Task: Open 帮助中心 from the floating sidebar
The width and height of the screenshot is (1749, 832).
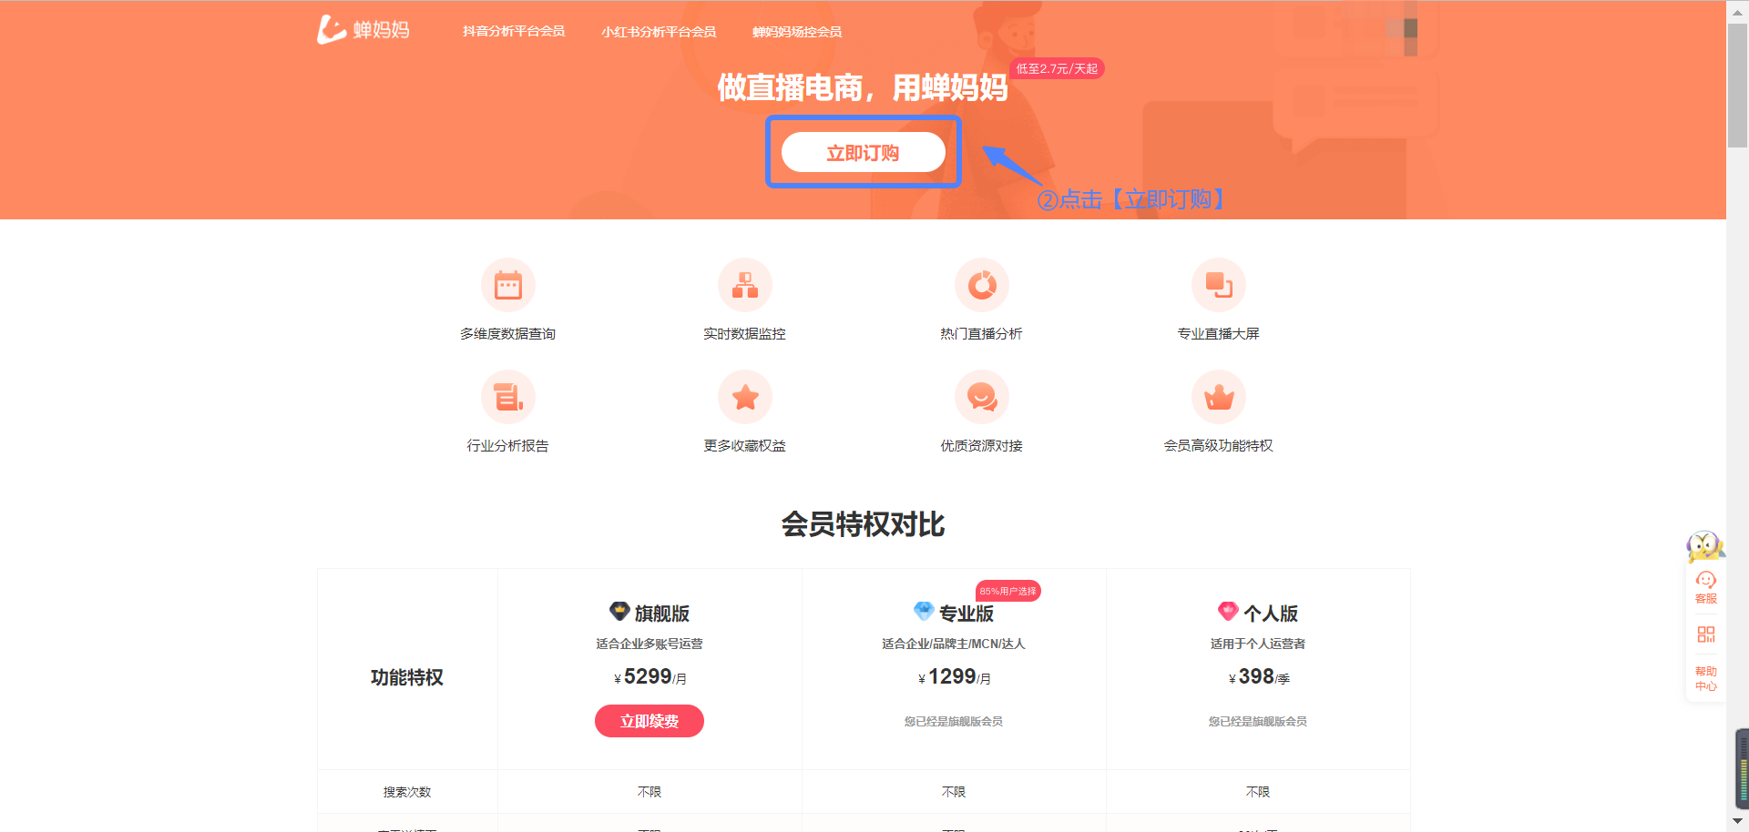Action: 1706,678
